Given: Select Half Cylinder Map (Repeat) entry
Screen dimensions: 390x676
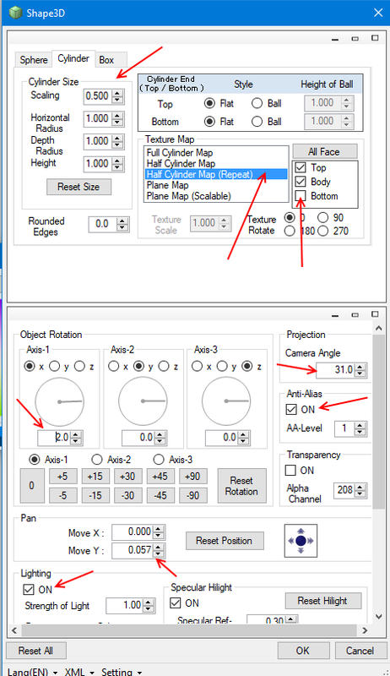Looking at the screenshot, I should 216,174.
